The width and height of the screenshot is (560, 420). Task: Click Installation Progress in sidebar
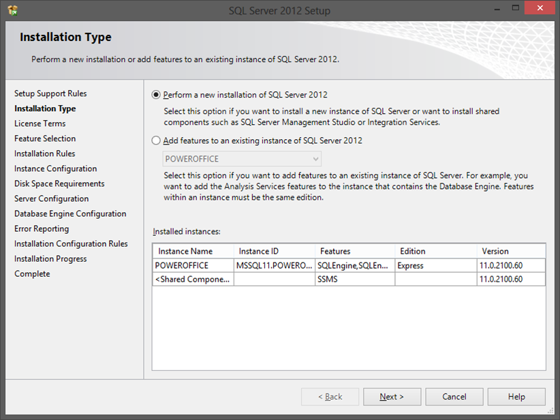50,258
